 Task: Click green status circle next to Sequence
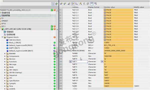(x=54, y=75)
